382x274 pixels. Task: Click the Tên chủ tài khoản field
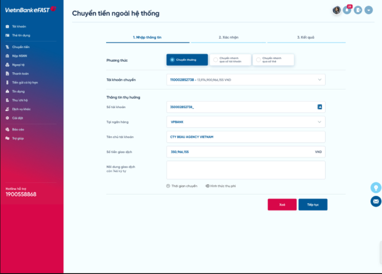pos(246,137)
